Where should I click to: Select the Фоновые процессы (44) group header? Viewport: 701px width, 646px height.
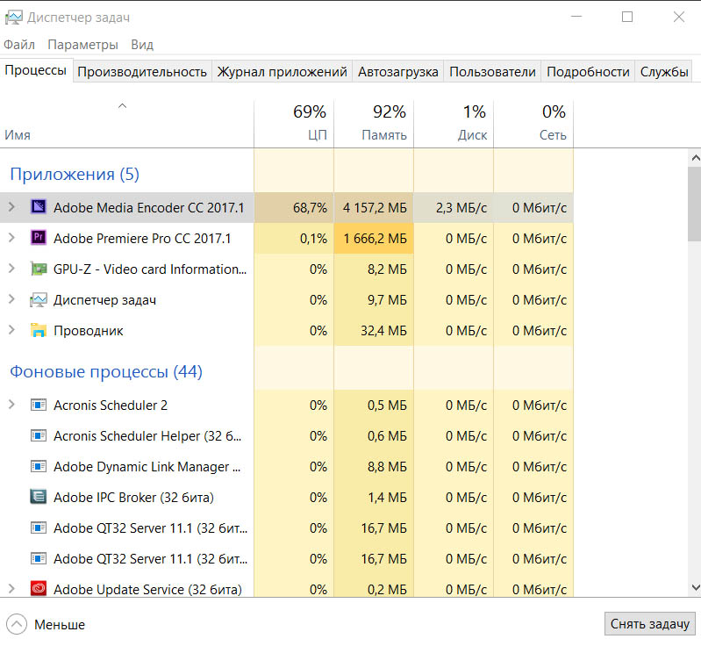tap(106, 372)
